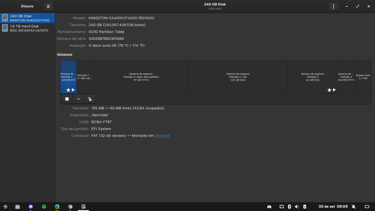Viewport: 375px width, 211px height.
Task: Open Microsoft Edge Dev from taskbar
Action: click(x=57, y=207)
